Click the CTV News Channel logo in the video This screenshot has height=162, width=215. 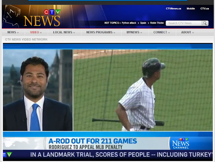(181, 143)
